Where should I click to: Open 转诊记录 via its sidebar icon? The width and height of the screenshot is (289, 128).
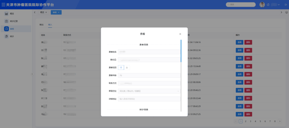coord(6,21)
